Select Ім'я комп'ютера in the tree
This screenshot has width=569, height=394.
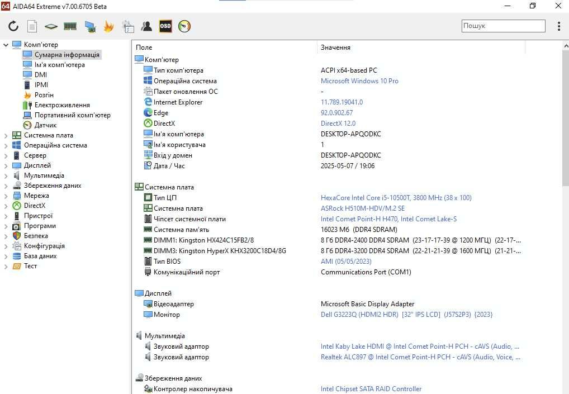[59, 65]
